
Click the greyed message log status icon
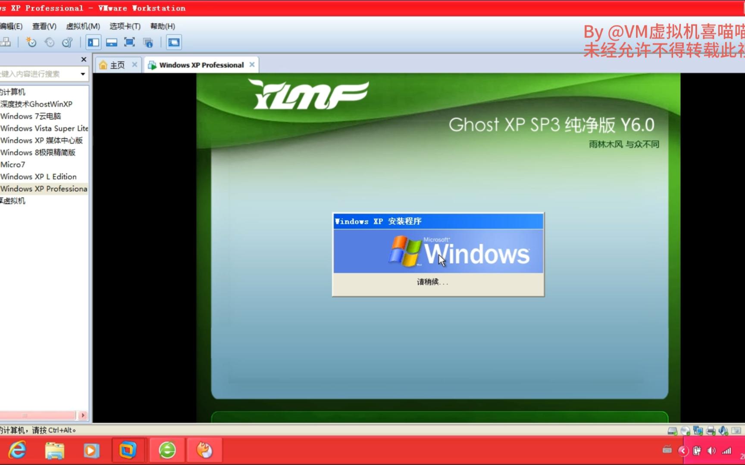pos(736,430)
